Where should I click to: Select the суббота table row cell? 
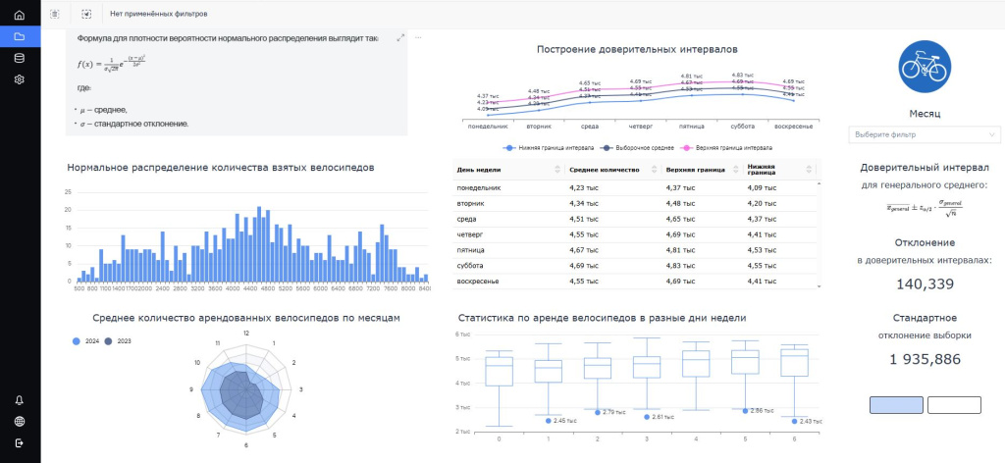point(469,265)
